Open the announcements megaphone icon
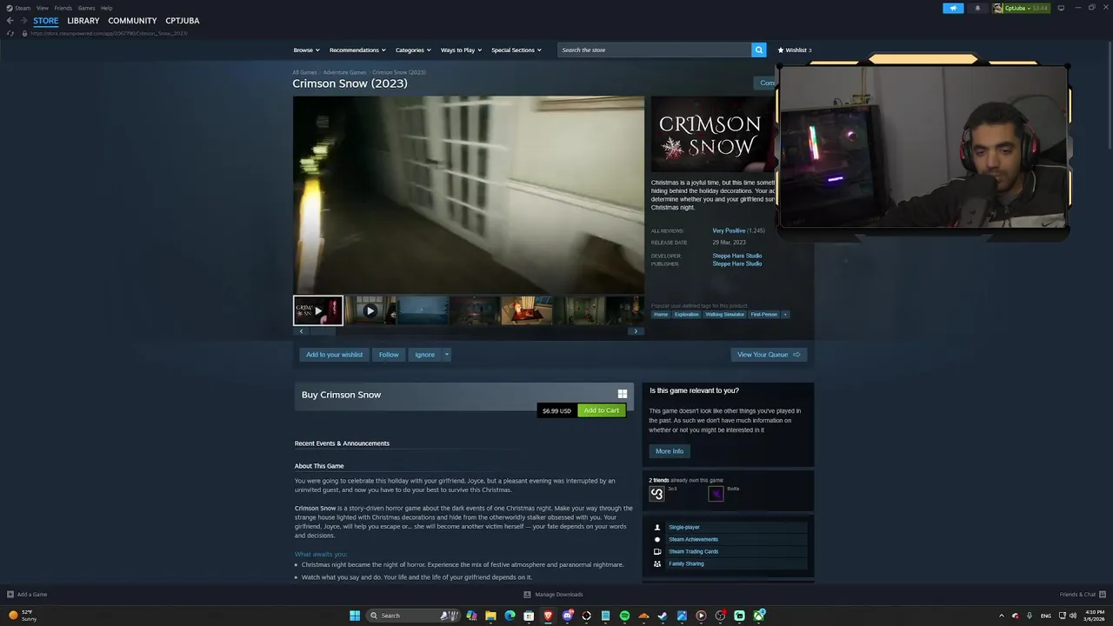The height and width of the screenshot is (626, 1113). coord(953,8)
